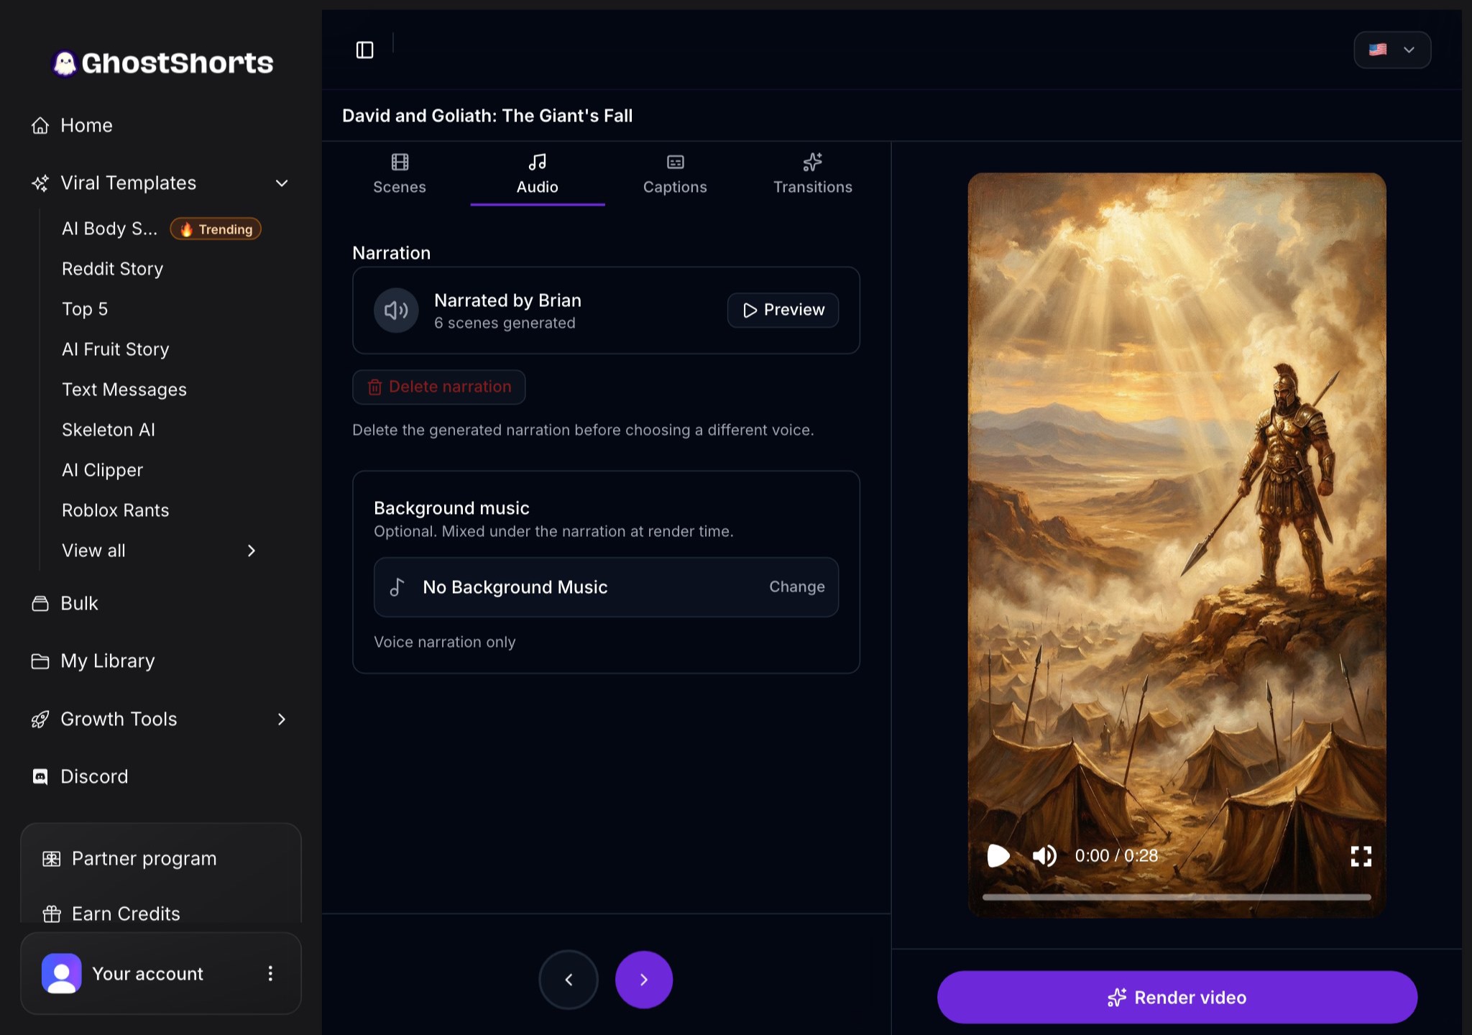This screenshot has width=1472, height=1035.
Task: Preview Brian's narration
Action: click(x=783, y=310)
